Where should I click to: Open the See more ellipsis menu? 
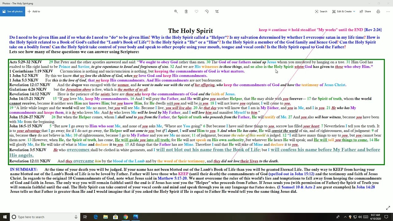point(387,11)
